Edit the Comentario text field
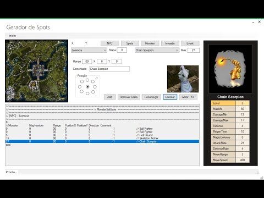Screen dimensions: 264x198 pos(109,69)
